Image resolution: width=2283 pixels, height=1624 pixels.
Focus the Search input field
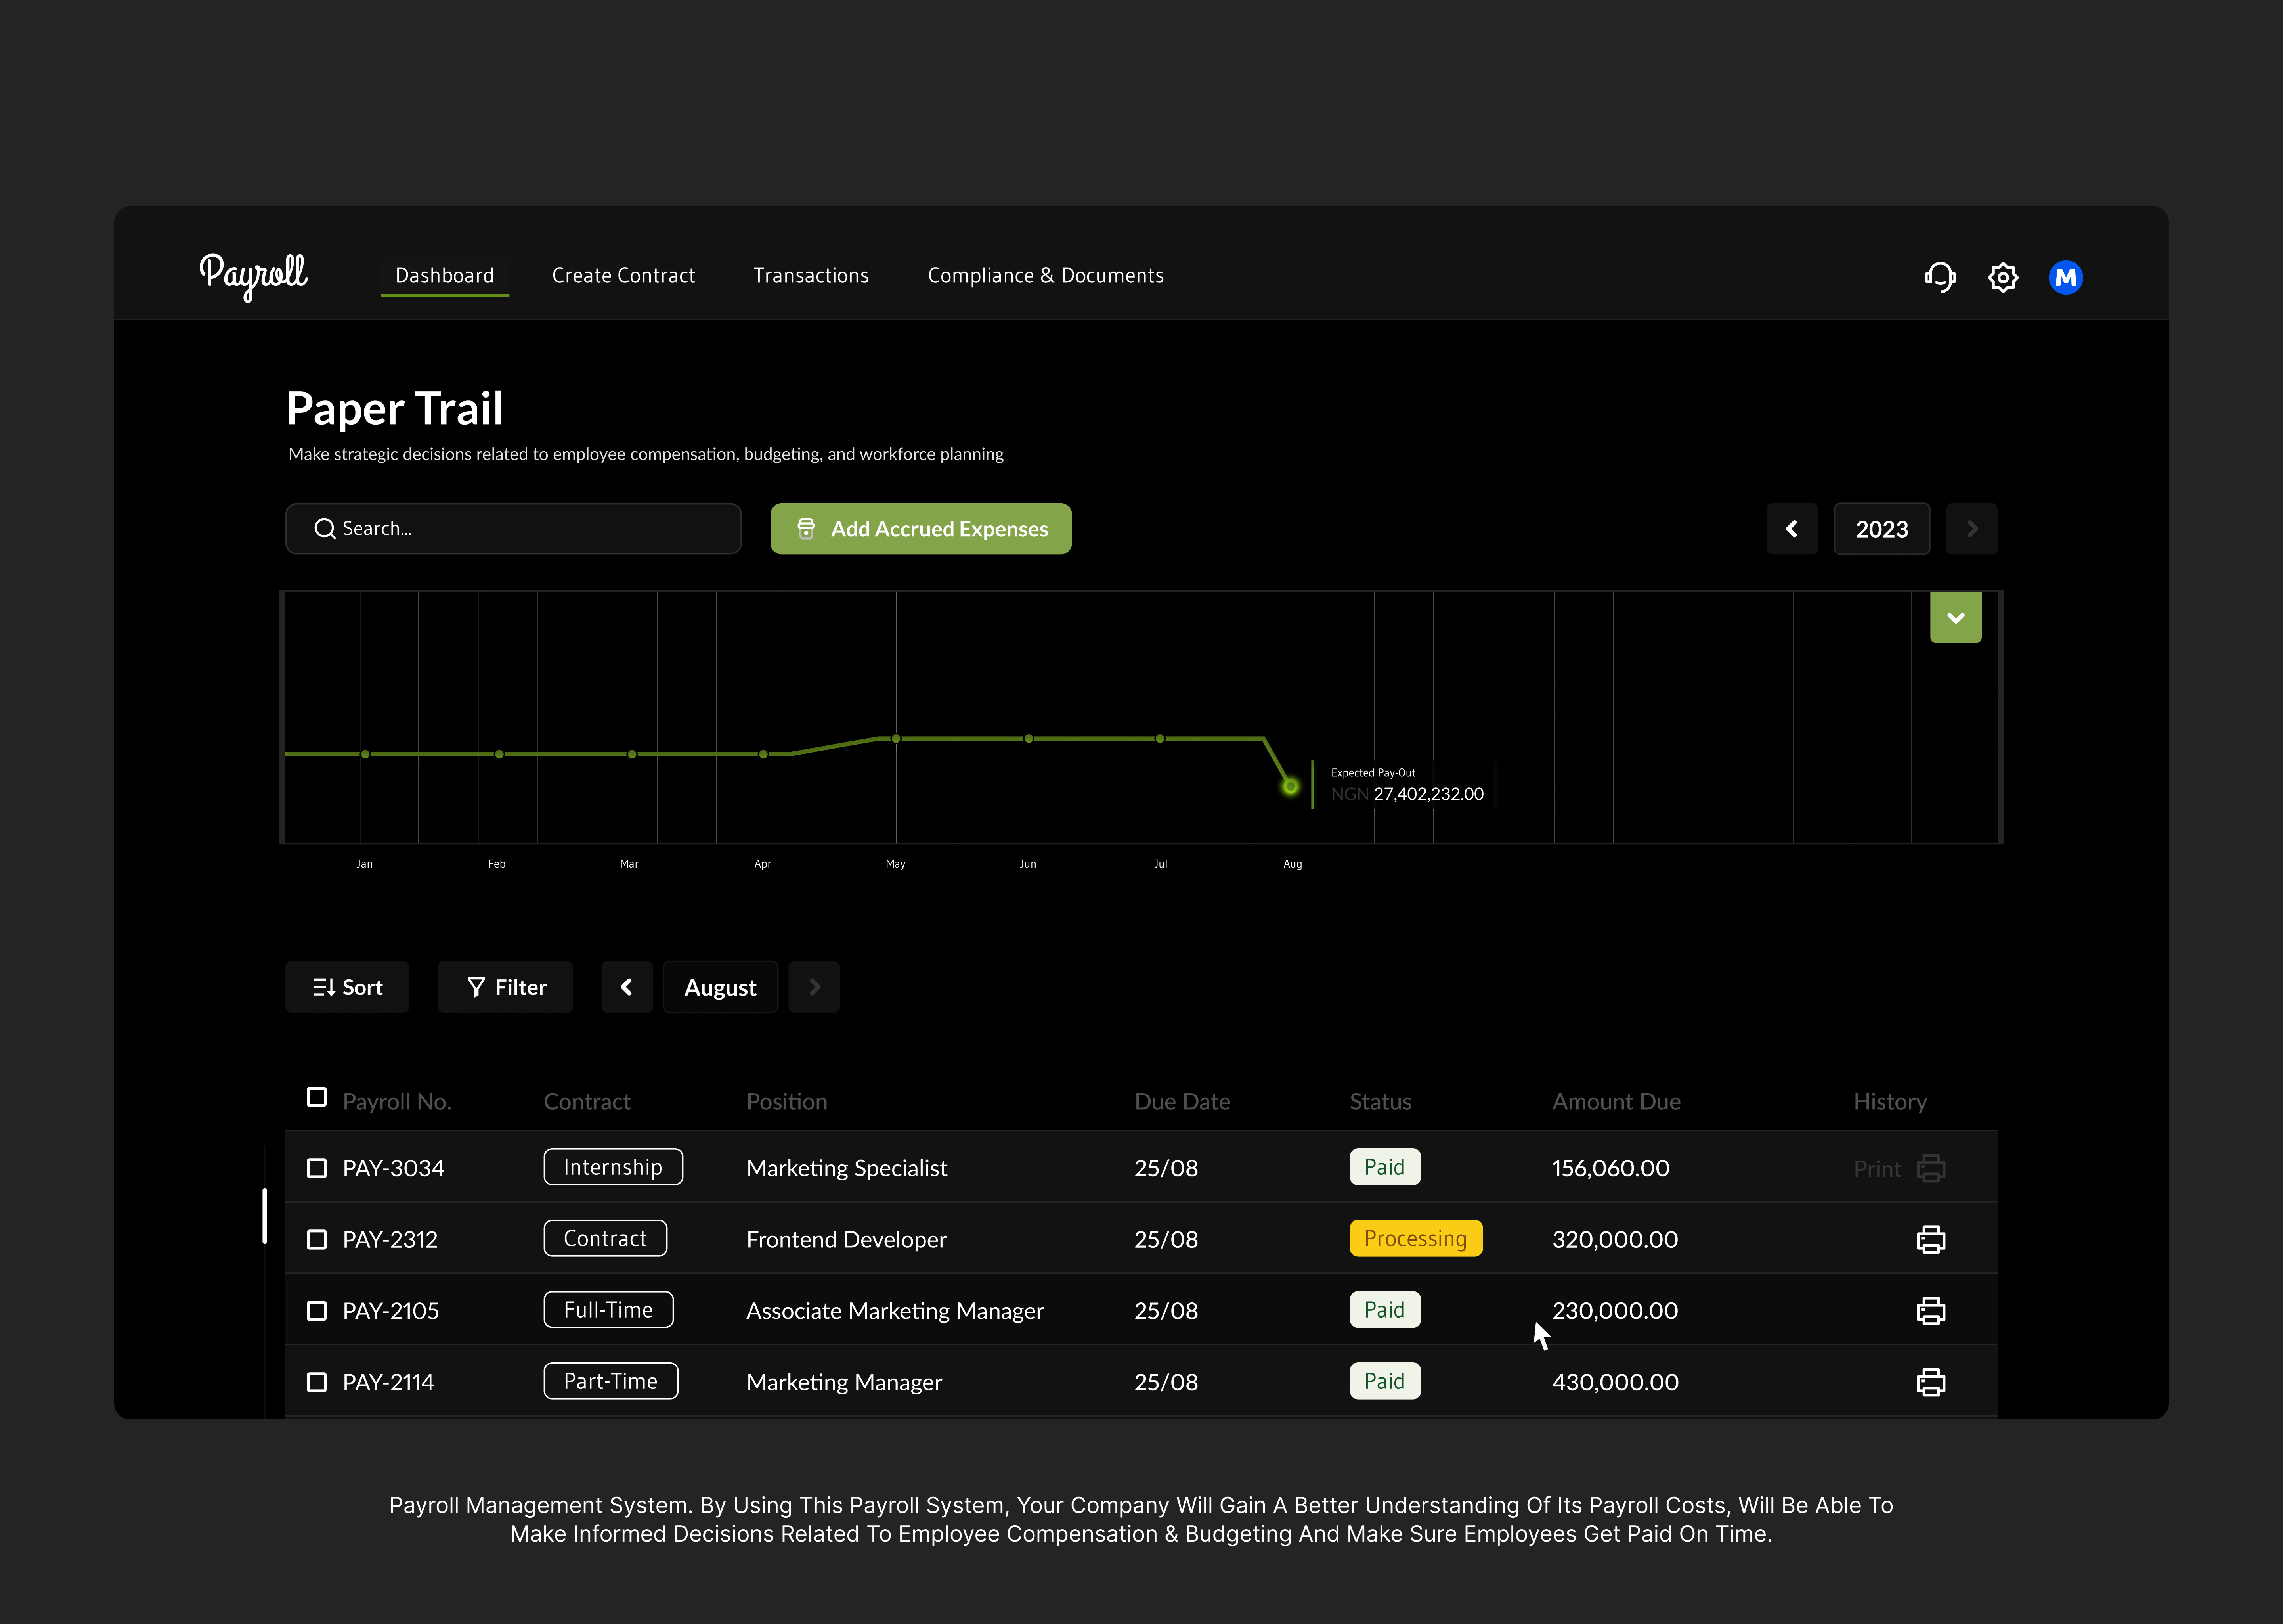[513, 529]
